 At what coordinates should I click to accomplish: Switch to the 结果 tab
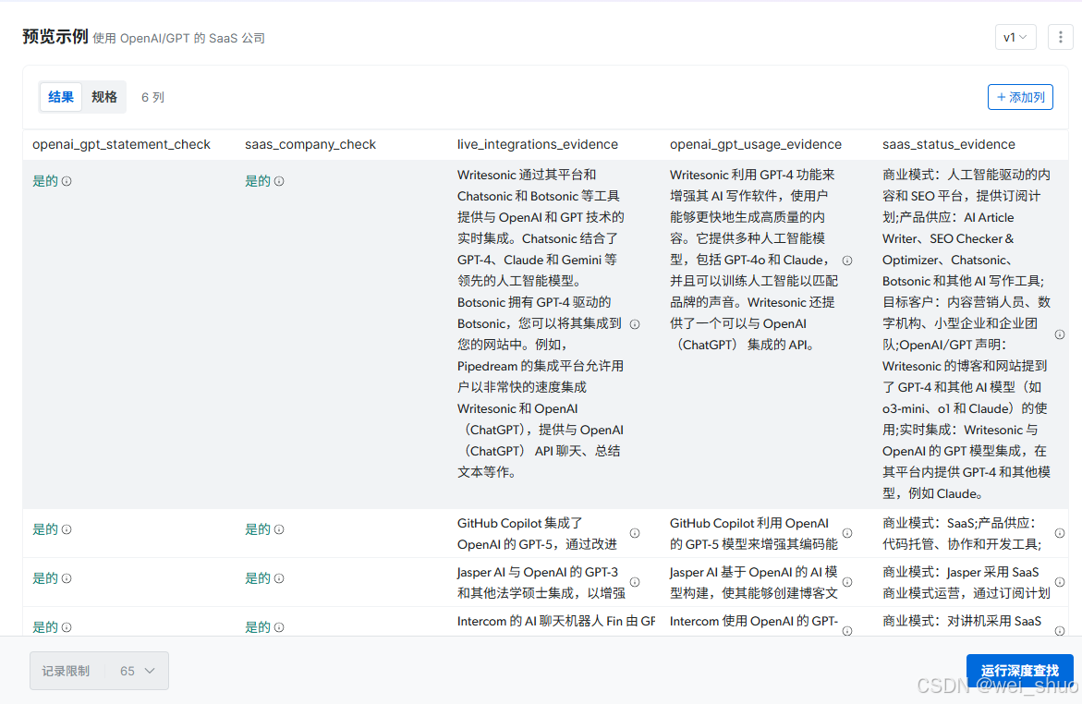(x=61, y=97)
